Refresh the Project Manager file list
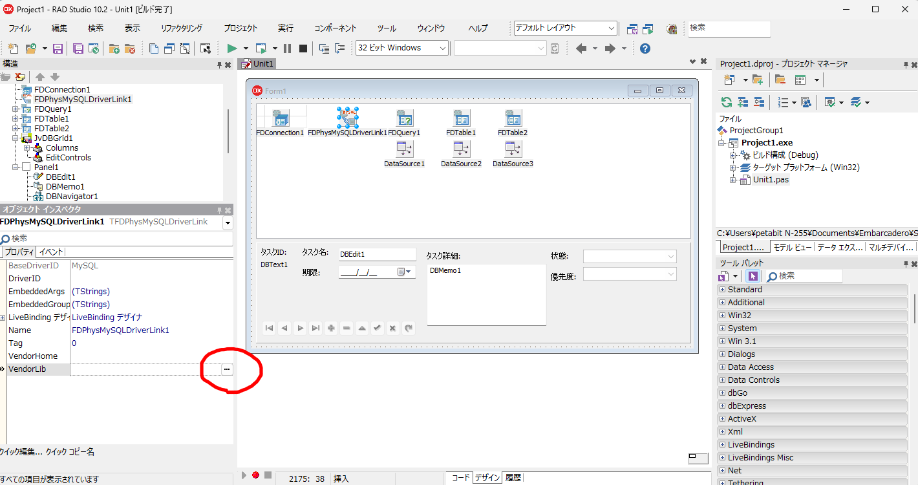This screenshot has height=485, width=918. [725, 102]
